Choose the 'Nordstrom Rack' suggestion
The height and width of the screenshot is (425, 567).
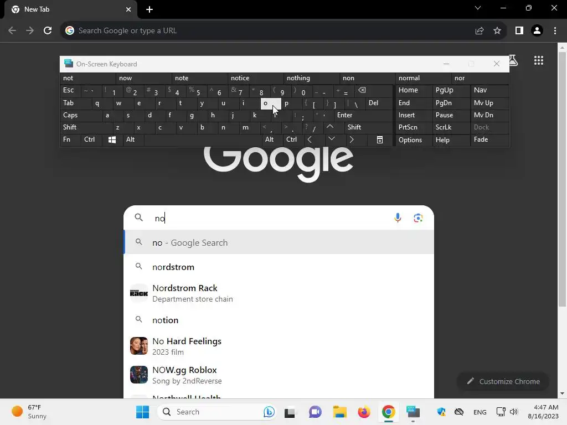pyautogui.click(x=279, y=293)
